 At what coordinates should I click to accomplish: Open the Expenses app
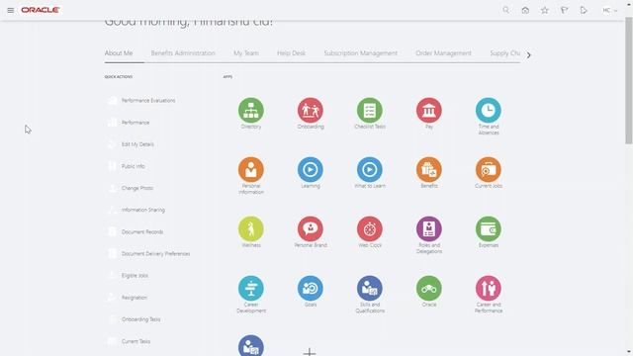pos(489,228)
